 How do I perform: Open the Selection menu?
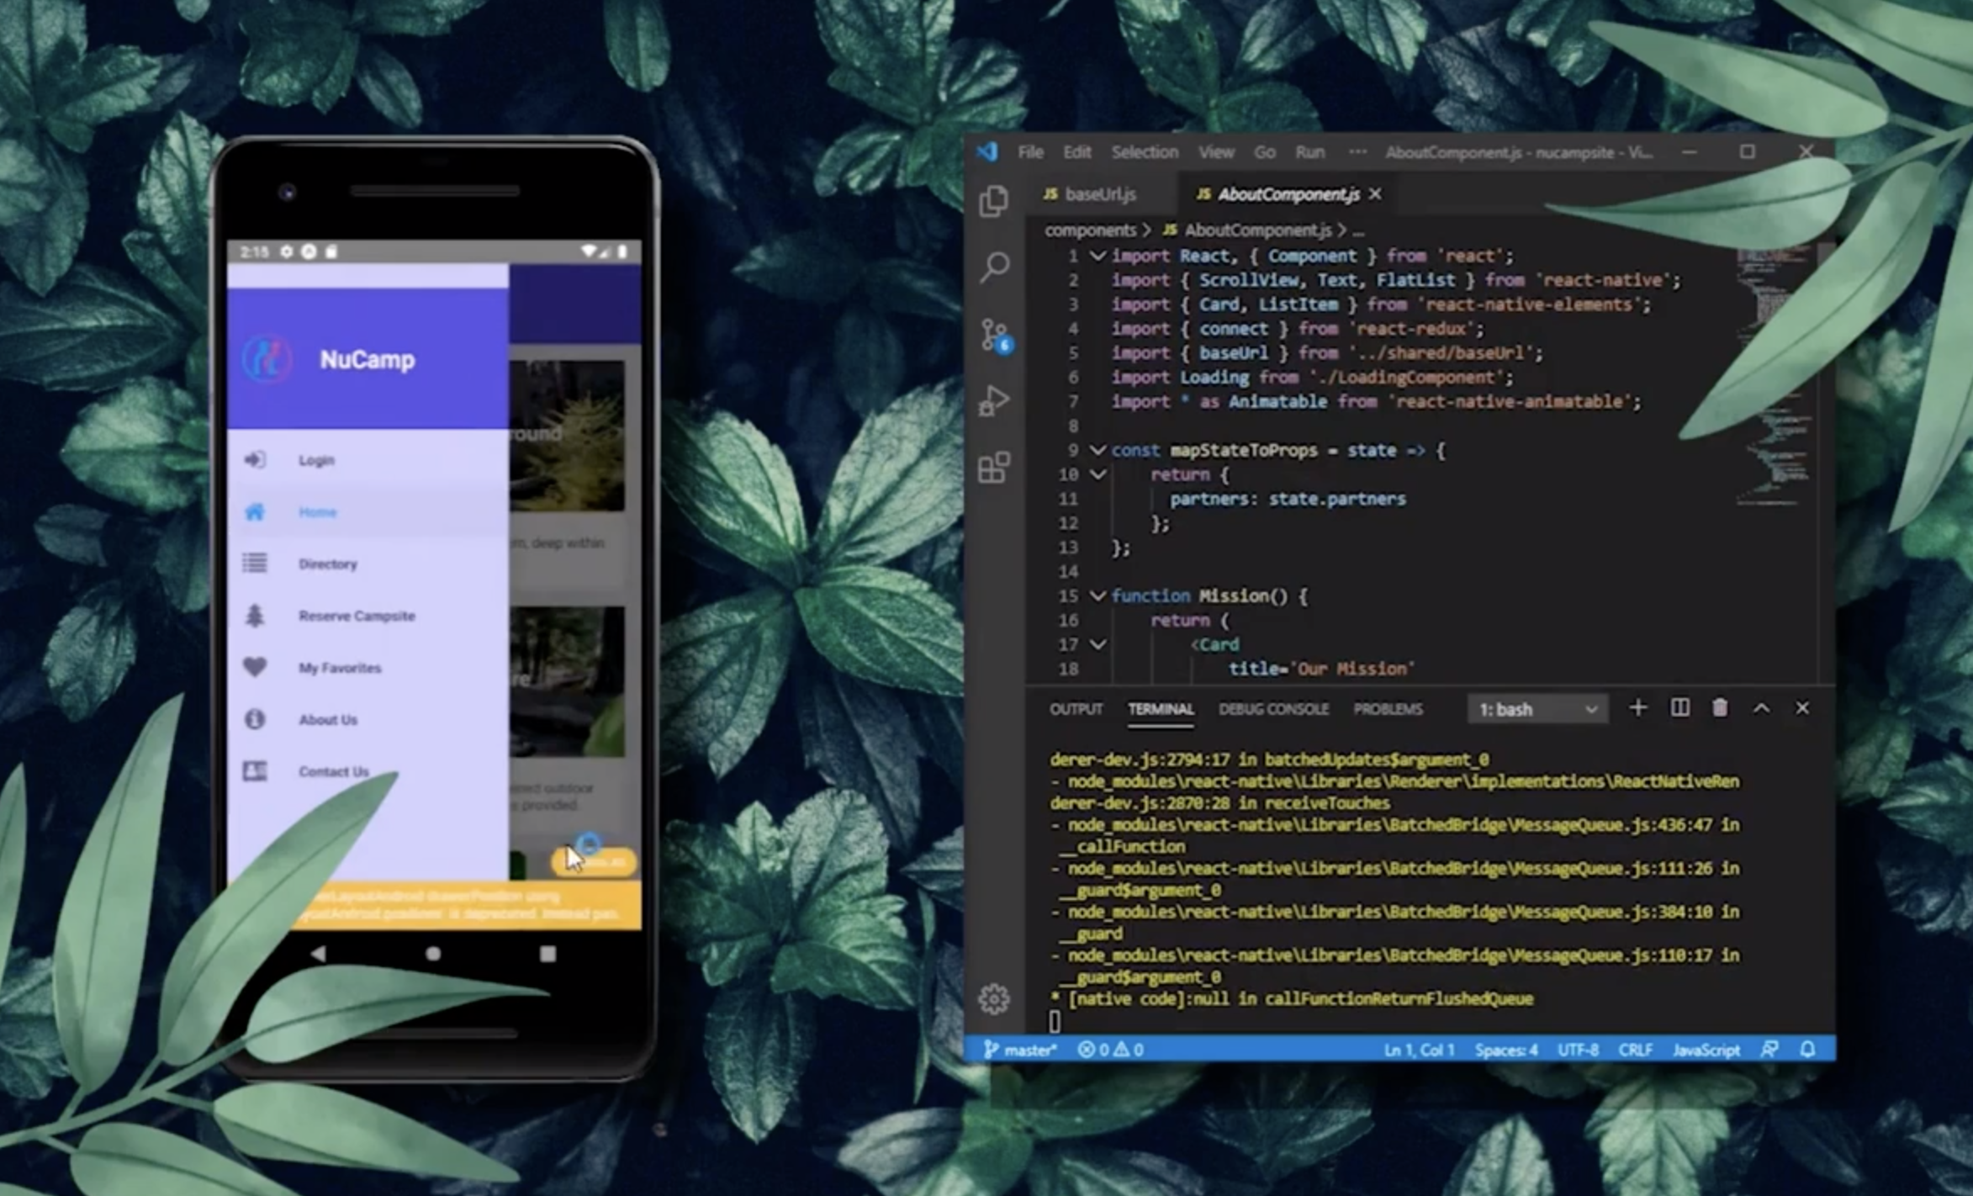[x=1145, y=152]
